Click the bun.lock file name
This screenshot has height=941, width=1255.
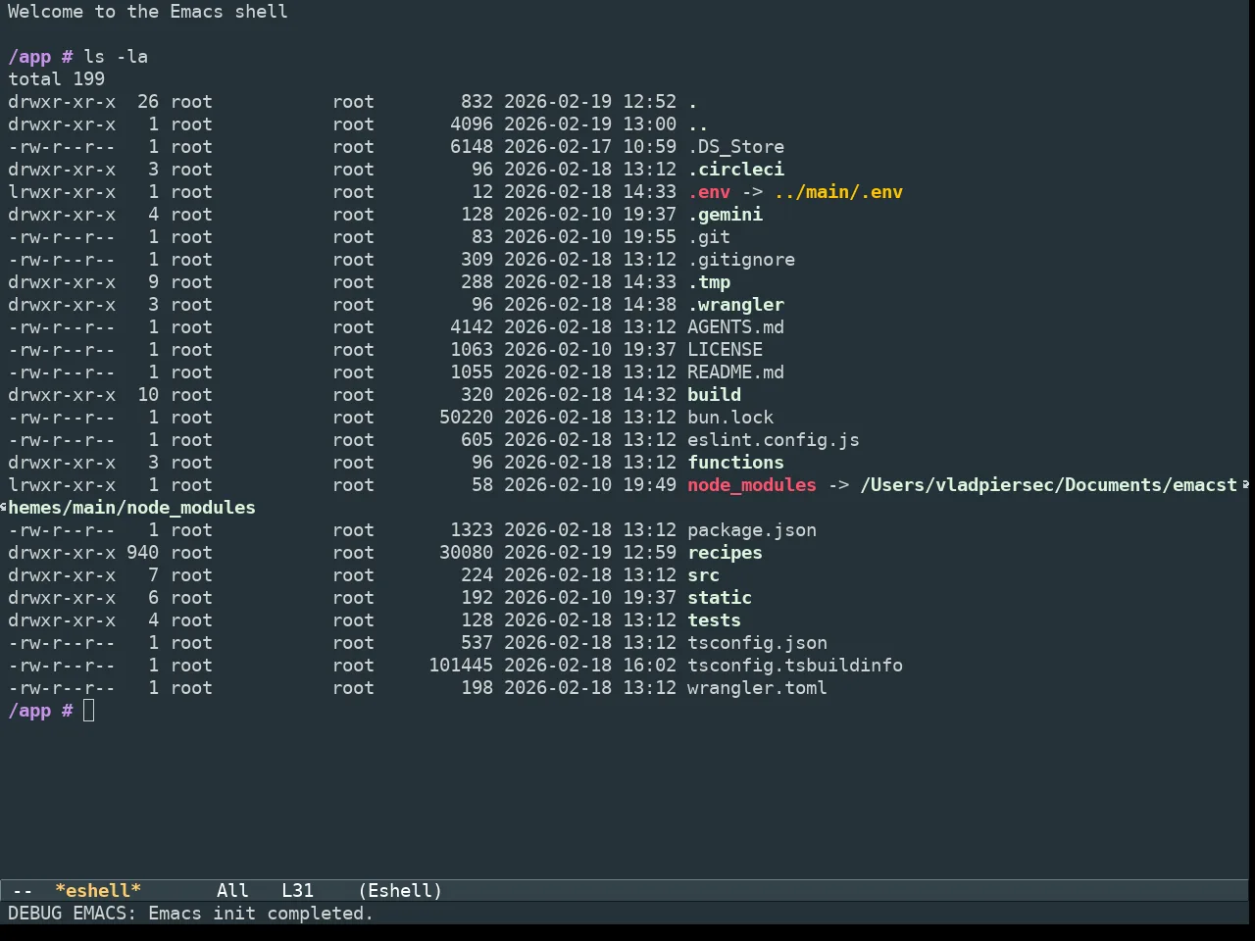tap(730, 418)
